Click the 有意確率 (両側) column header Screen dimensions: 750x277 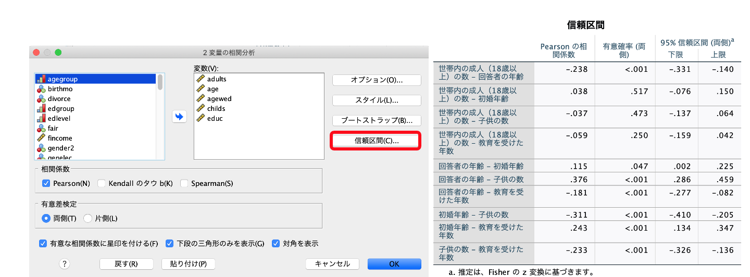(x=624, y=51)
